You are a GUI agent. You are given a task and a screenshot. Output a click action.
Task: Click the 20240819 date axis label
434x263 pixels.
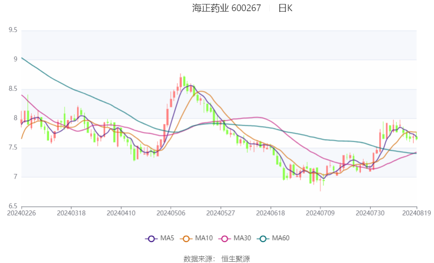point(417,213)
